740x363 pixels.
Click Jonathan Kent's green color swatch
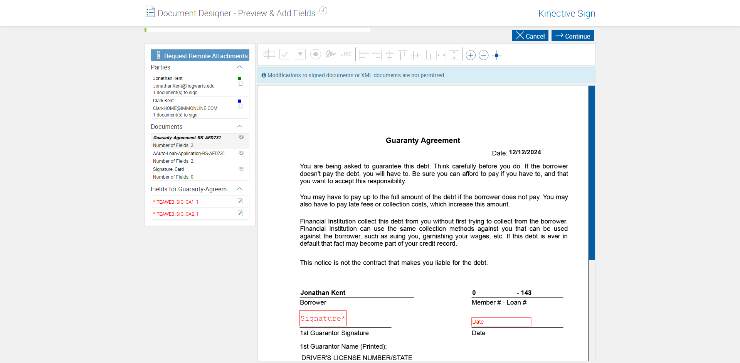point(240,79)
